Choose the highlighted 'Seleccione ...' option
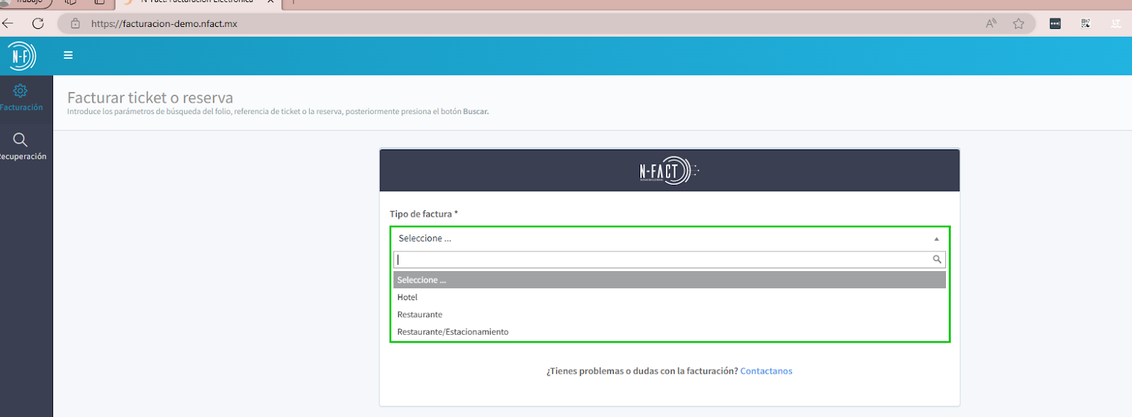 [669, 280]
